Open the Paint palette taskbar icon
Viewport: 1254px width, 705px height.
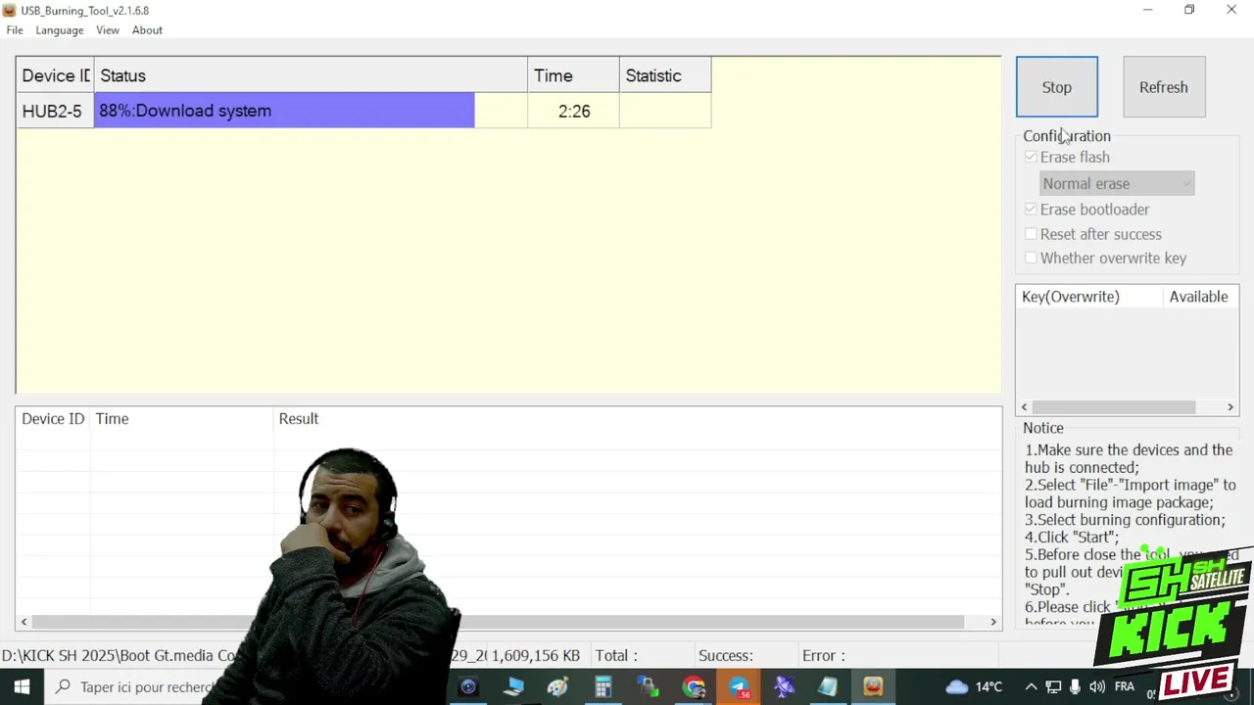558,687
